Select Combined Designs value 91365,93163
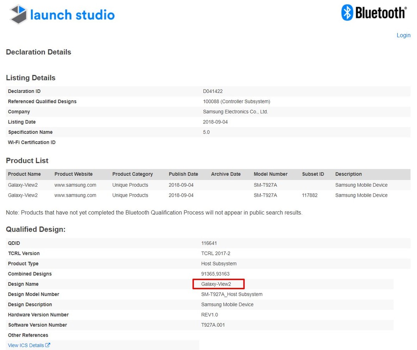 click(x=215, y=274)
